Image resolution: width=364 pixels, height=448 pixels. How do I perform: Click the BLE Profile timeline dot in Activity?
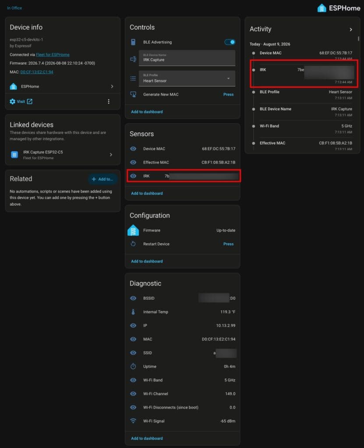[x=254, y=92]
